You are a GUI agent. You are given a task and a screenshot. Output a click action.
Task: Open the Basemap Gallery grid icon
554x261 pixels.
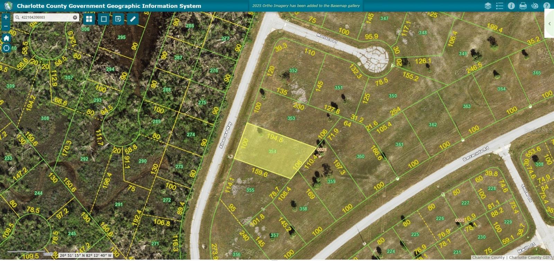[89, 19]
